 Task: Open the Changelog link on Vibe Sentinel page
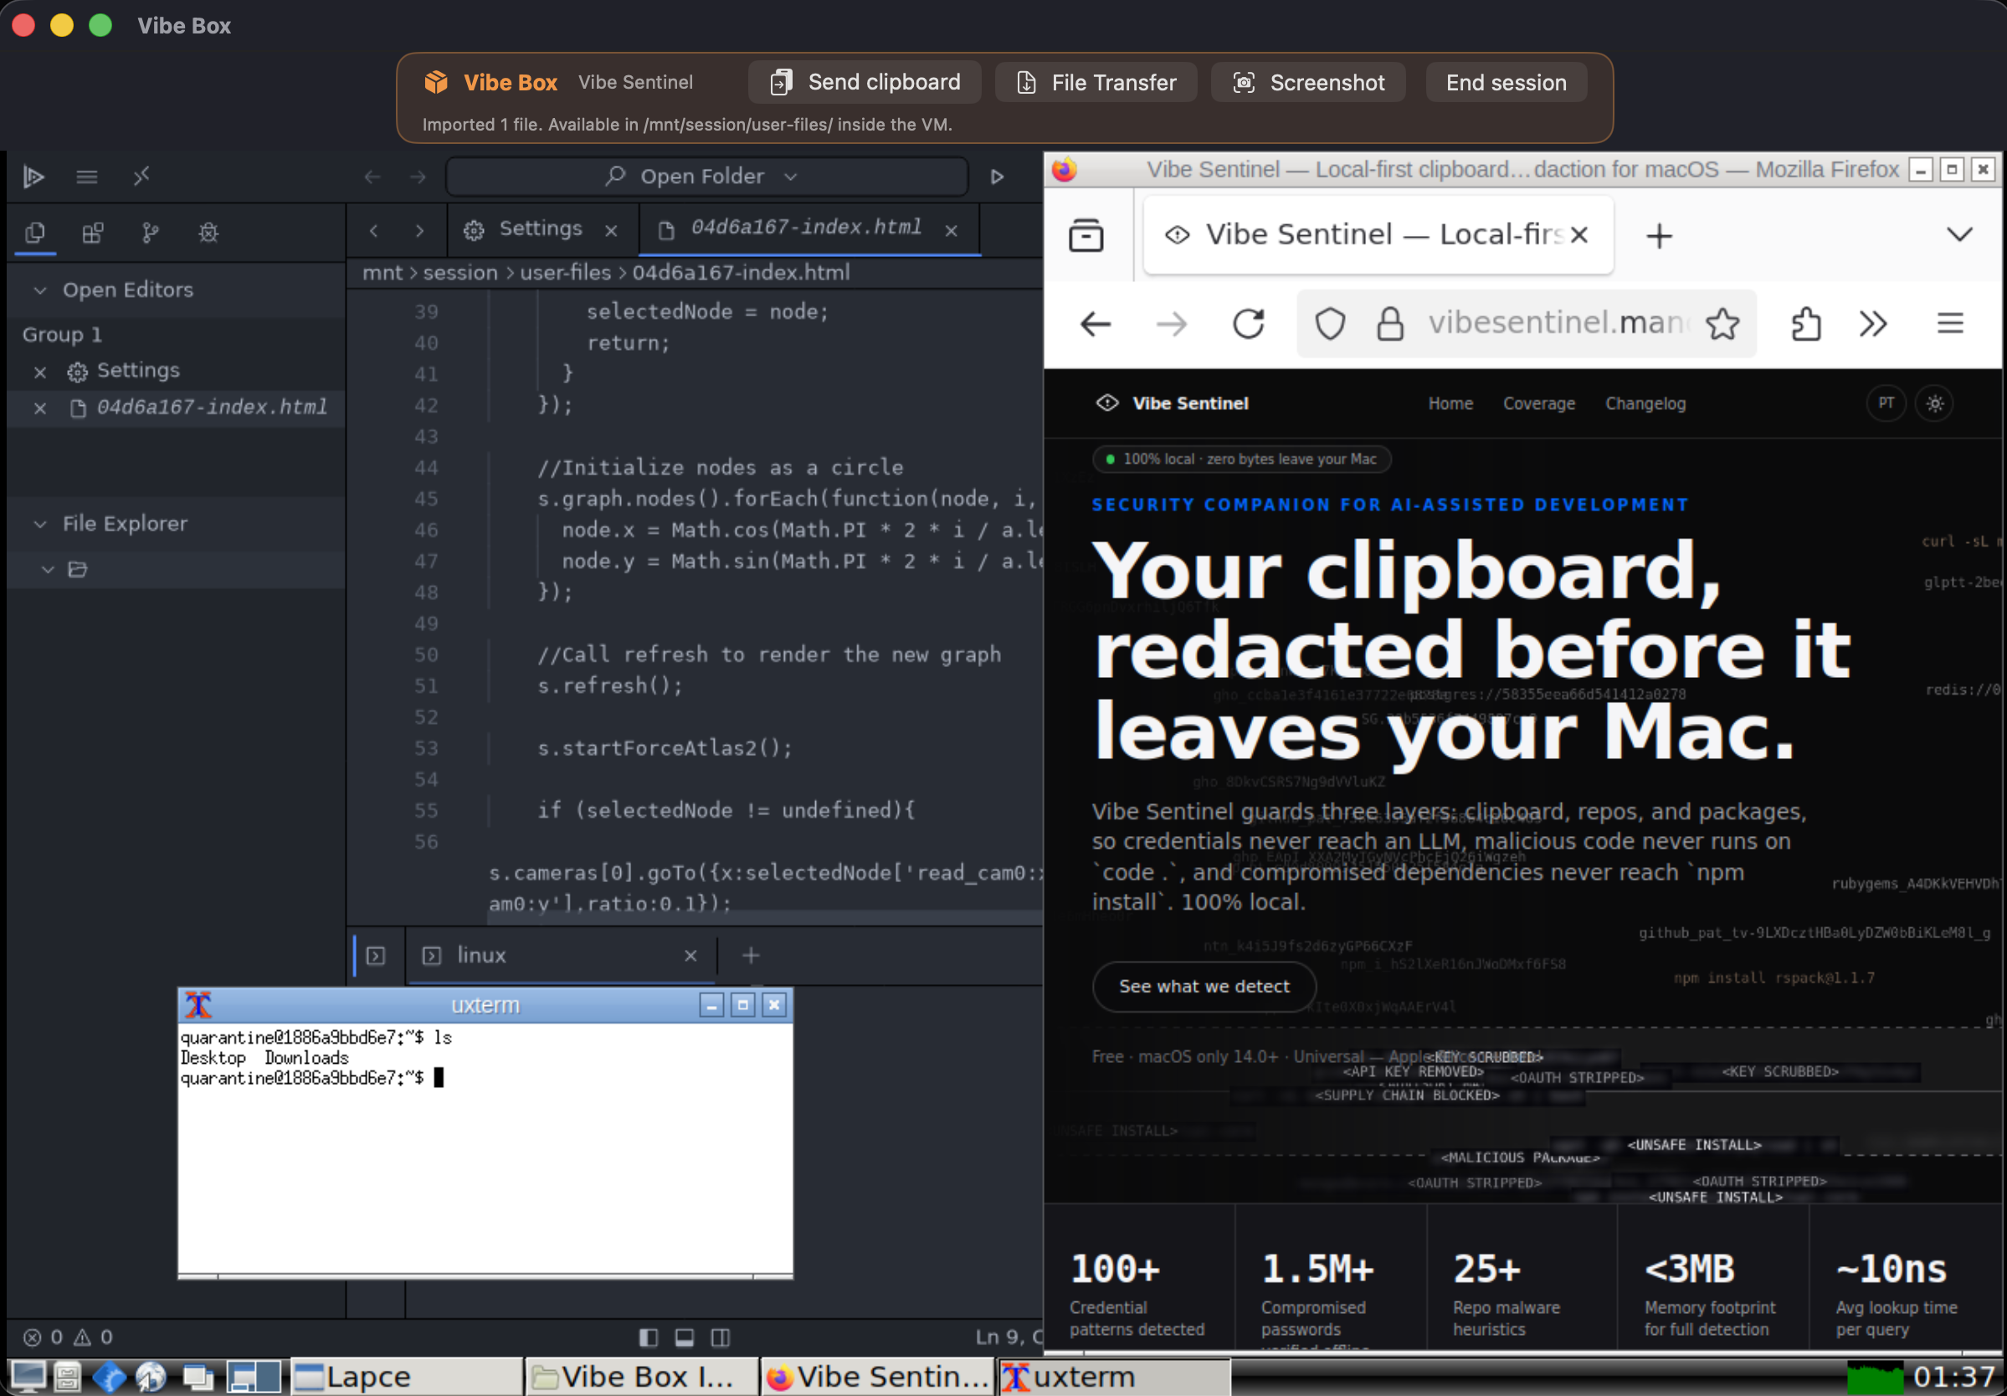[1645, 404]
